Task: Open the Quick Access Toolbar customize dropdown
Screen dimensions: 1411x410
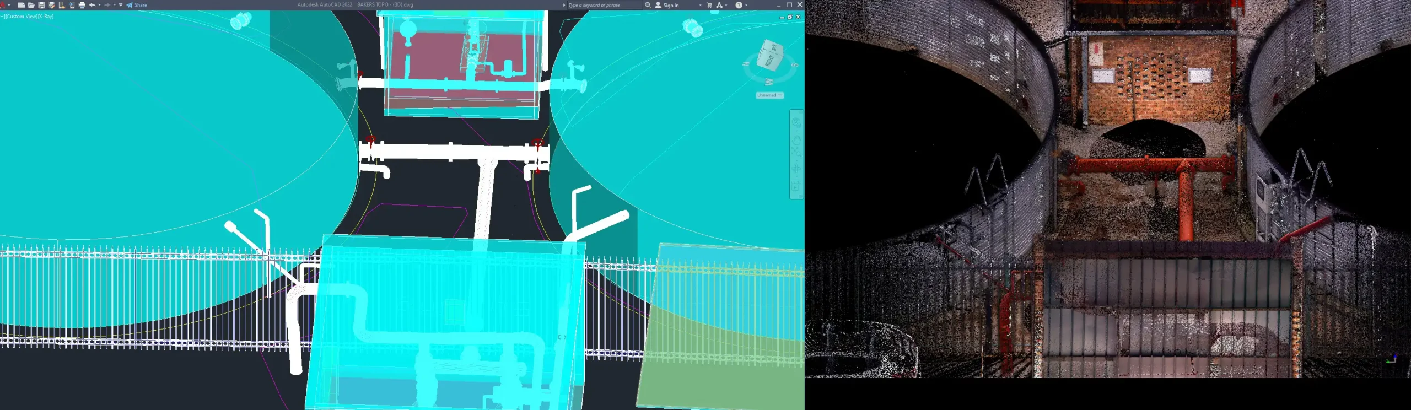Action: [x=121, y=5]
